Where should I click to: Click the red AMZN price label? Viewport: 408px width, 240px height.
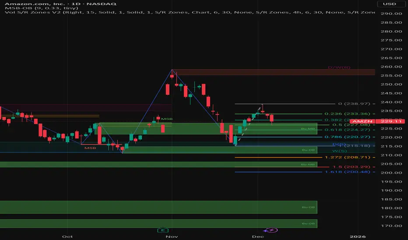[362, 121]
